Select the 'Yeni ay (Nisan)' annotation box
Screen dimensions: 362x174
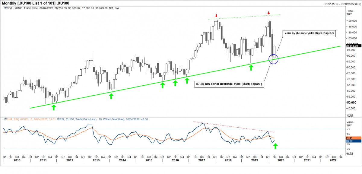click(309, 33)
